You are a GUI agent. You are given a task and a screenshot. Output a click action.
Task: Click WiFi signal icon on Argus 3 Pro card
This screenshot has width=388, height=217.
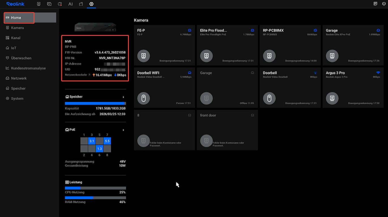(378, 73)
